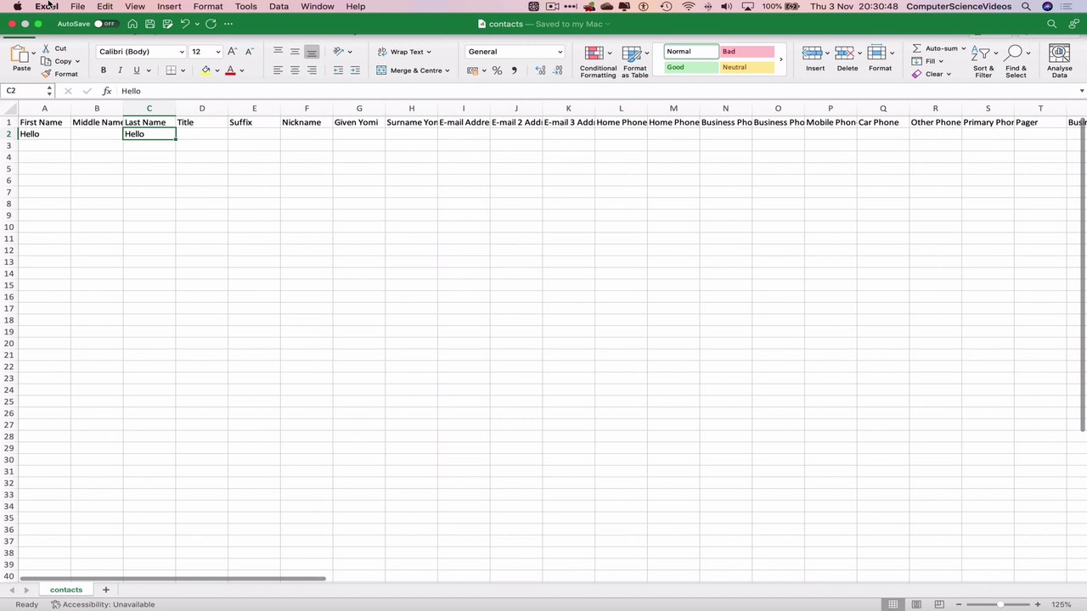Centre text horizontally in the cell
This screenshot has width=1087, height=611.
coord(295,70)
